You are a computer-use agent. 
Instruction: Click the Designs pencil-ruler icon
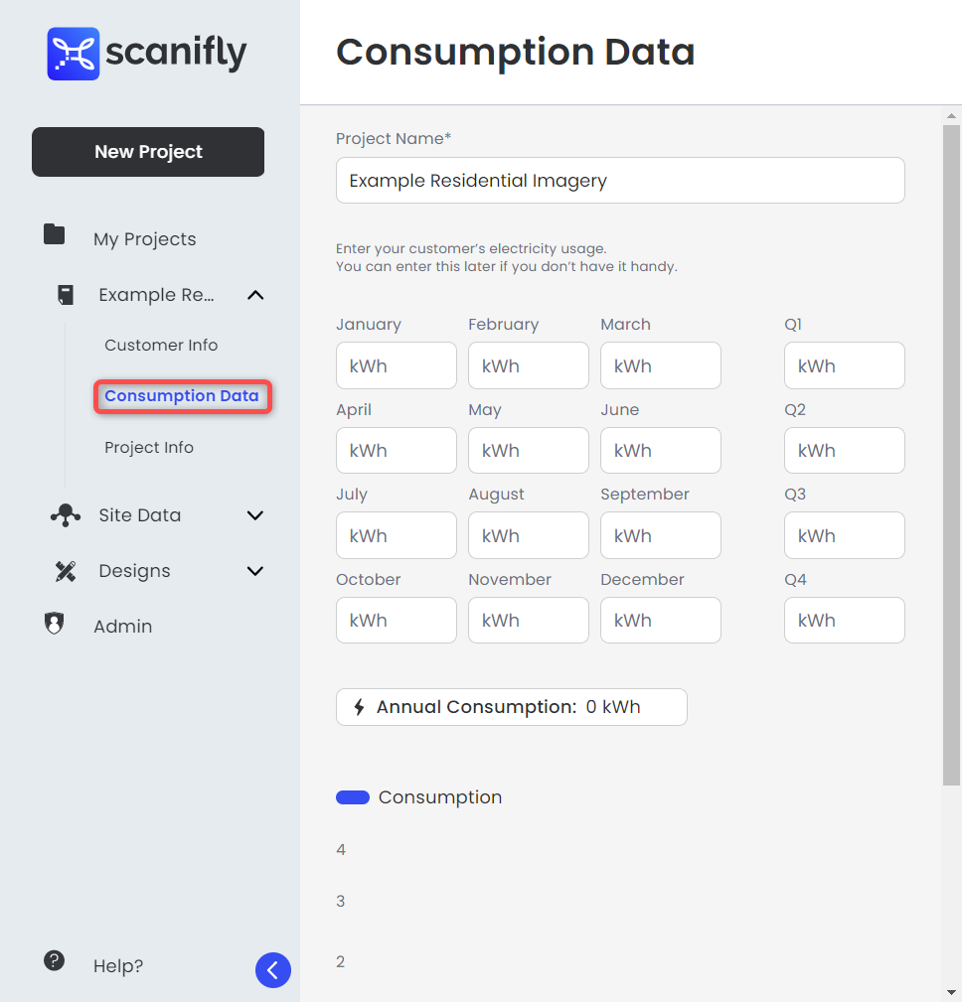(x=66, y=571)
